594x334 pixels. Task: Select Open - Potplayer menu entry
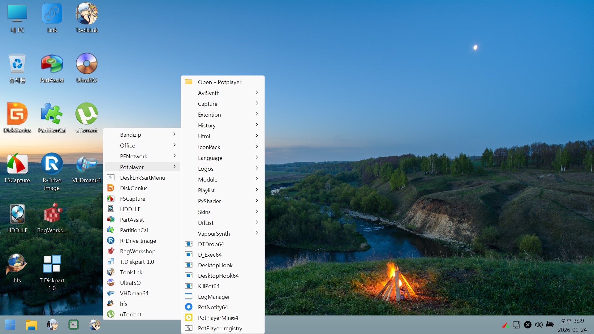tap(219, 82)
